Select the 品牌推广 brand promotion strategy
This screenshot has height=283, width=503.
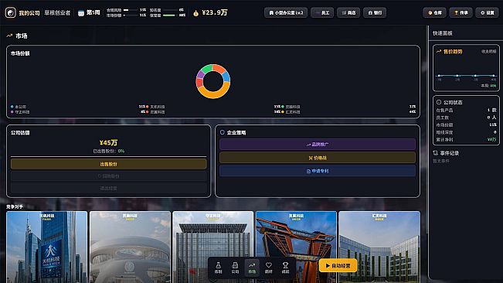coord(318,145)
